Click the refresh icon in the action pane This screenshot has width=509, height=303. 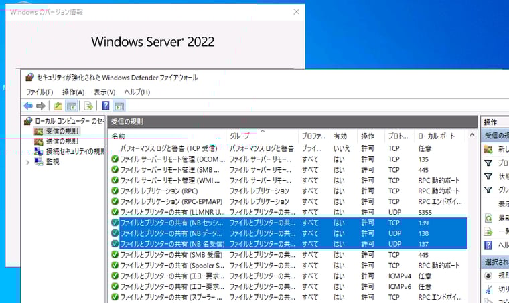click(488, 218)
